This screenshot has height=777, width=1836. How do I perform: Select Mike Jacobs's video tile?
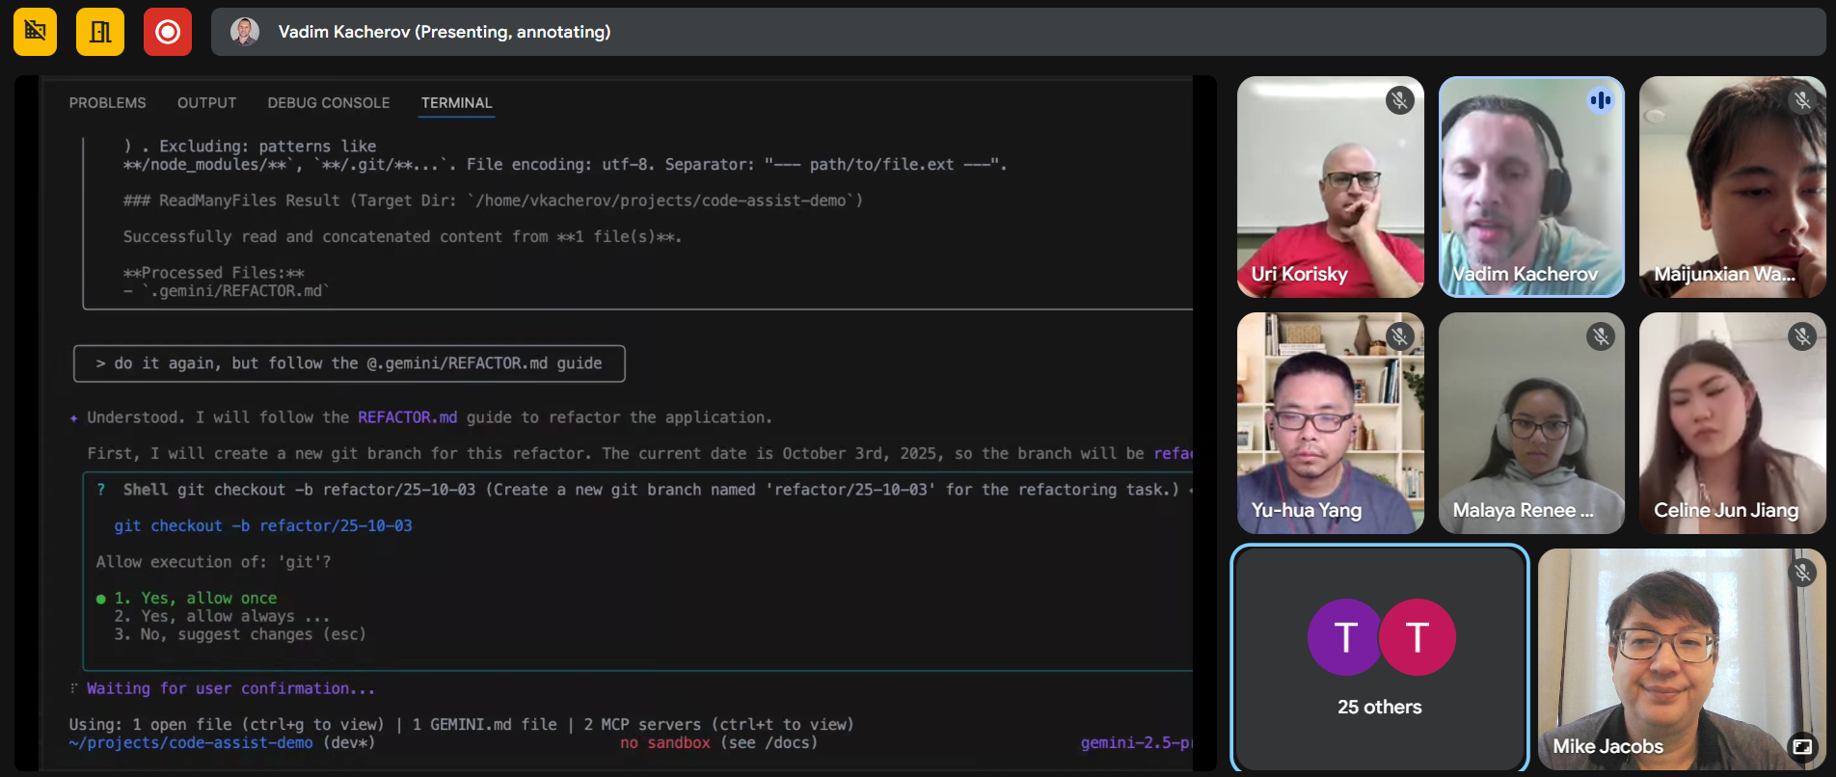[1682, 659]
